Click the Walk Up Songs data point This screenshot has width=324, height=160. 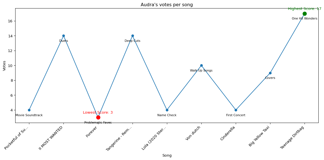pos(201,65)
